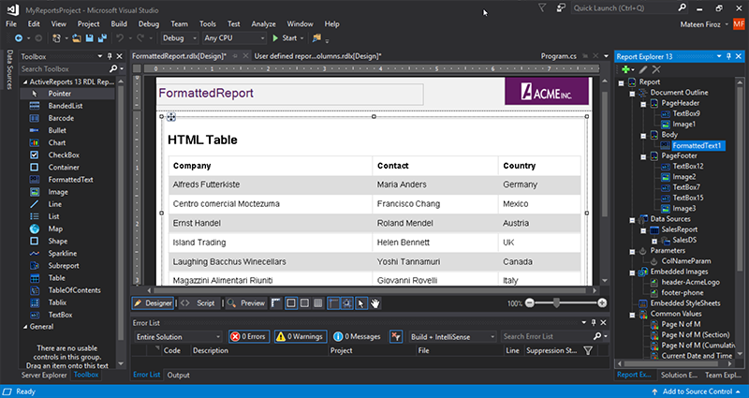Open the Build menu
Viewport: 749px width, 398px height.
pyautogui.click(x=119, y=24)
